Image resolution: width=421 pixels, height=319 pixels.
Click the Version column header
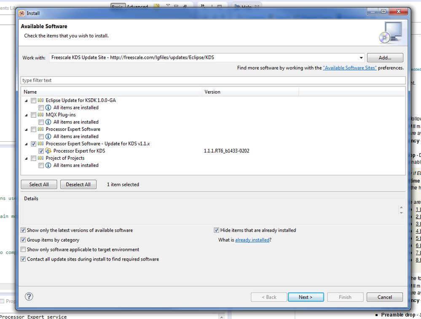250,92
